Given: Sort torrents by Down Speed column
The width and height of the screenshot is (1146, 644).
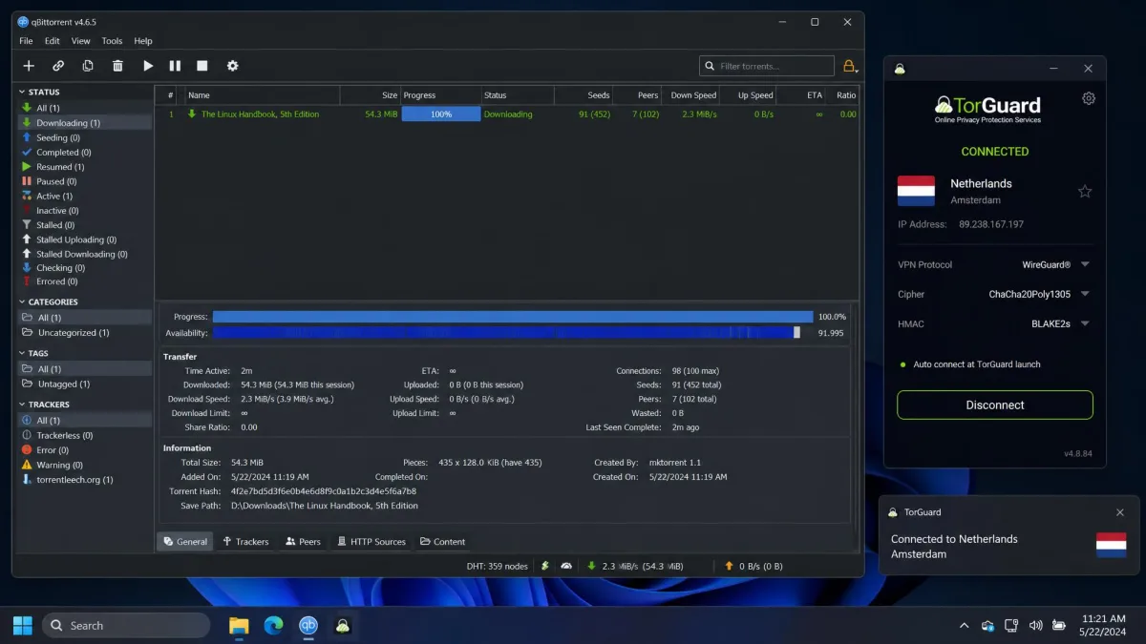Looking at the screenshot, I should [692, 95].
